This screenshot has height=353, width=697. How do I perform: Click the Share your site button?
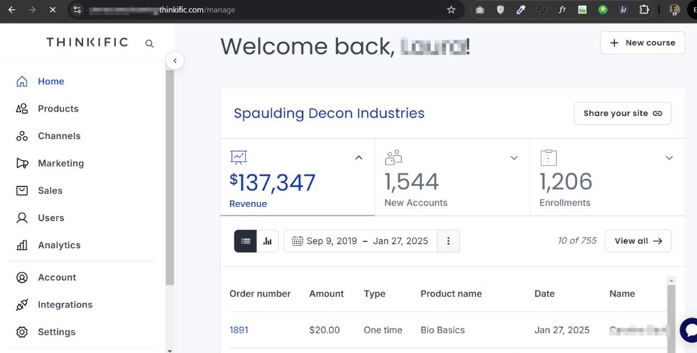(x=622, y=113)
